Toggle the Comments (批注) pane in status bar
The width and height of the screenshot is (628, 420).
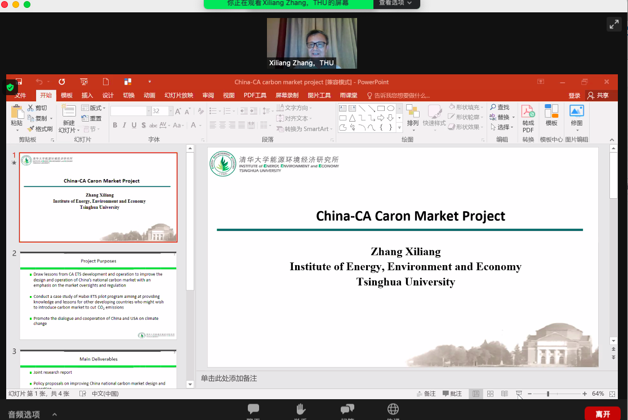point(452,394)
